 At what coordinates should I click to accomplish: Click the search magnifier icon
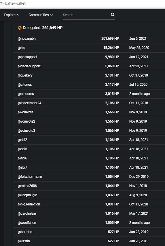point(113,15)
